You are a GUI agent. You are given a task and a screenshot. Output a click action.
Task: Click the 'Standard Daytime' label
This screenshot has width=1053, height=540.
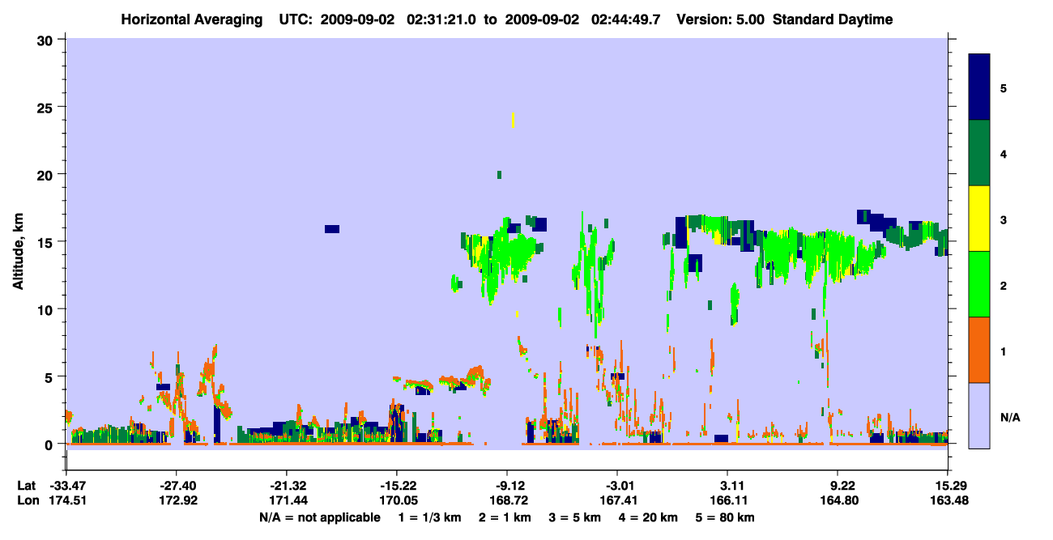tap(833, 19)
